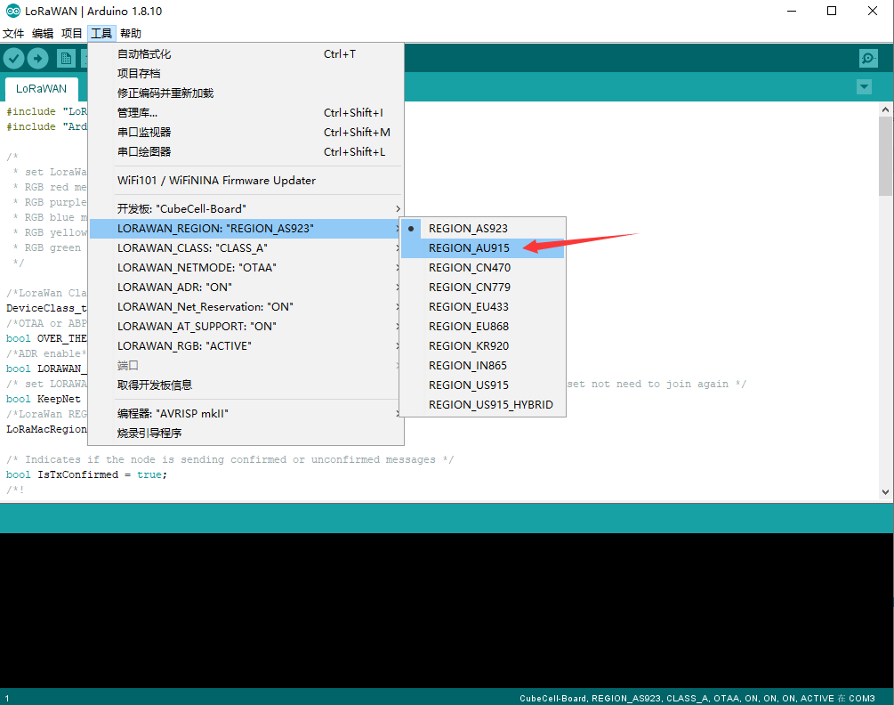Choose 项目存档 menu entry
The image size is (894, 705).
tap(246, 74)
